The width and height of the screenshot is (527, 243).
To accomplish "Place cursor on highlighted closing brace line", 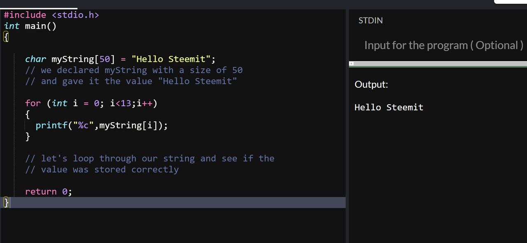I will (173, 202).
